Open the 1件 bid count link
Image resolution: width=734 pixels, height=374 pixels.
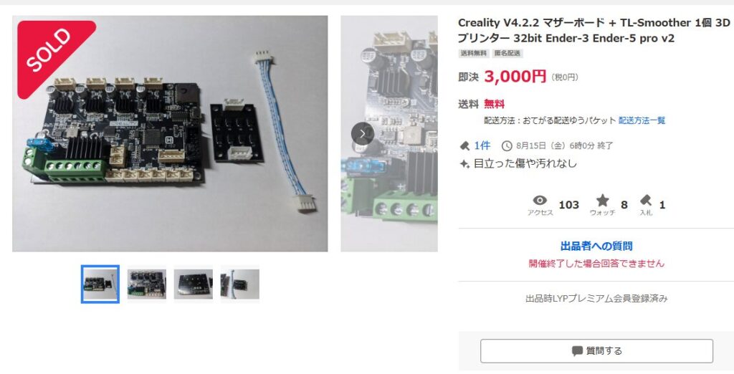click(482, 146)
